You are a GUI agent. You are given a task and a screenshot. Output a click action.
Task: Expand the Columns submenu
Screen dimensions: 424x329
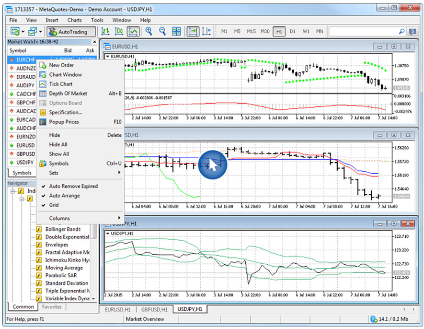click(80, 218)
